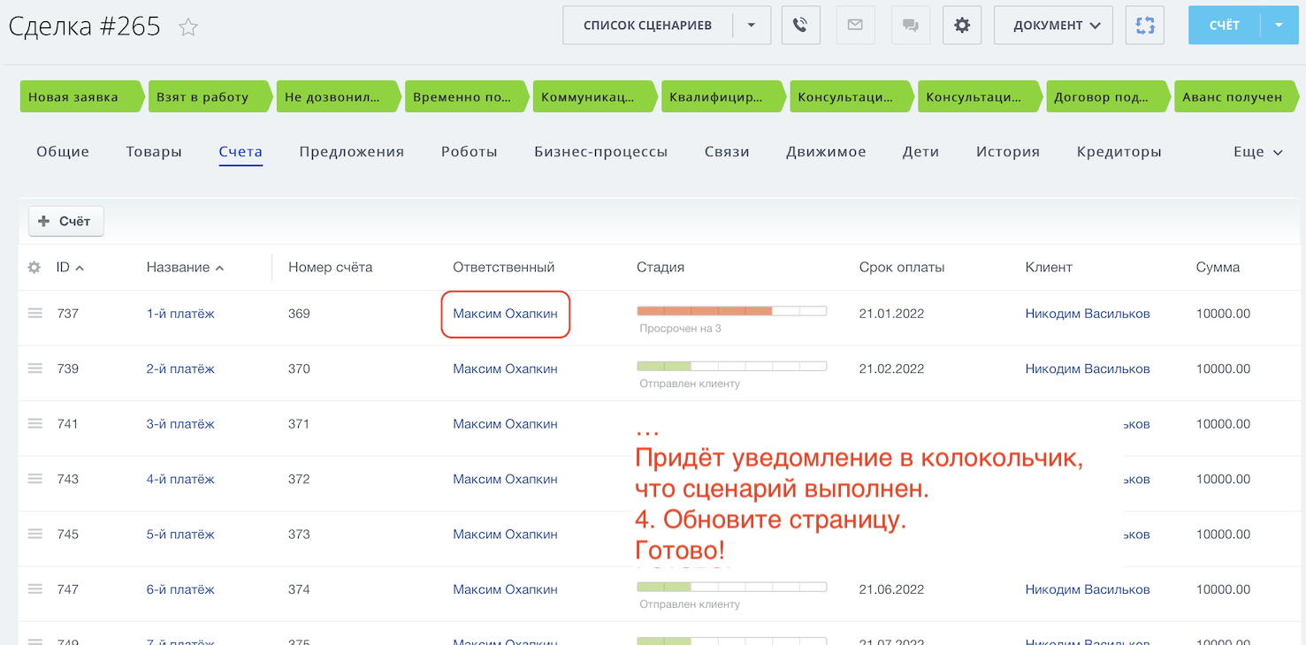
Task: Click row menu icon for invoice 741
Action: pyautogui.click(x=35, y=424)
